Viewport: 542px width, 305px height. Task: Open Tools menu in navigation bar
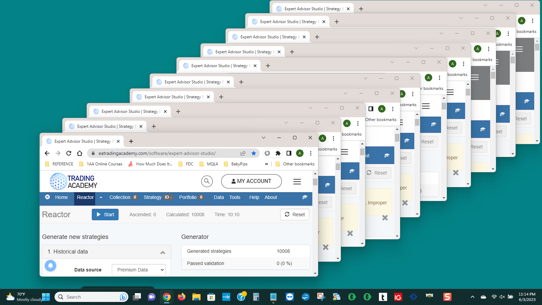click(235, 197)
